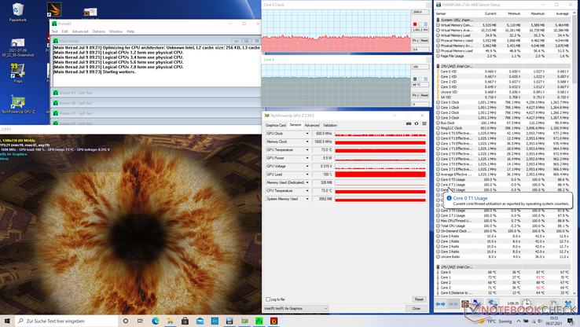The width and height of the screenshot is (580, 327).
Task: Click the 3000.0 max value field in Core 0 Clock graph
Action: tap(420, 12)
